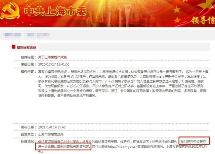Click the 信件标题 field label
Image resolution: width=215 pixels, height=154 pixels.
[29, 57]
